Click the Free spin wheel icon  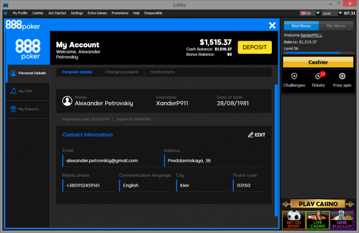[x=342, y=76]
